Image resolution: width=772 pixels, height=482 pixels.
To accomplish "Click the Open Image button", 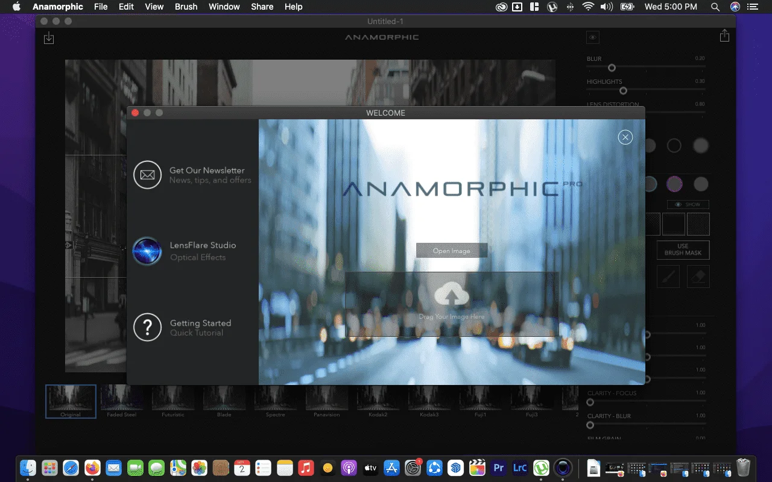I will coord(452,251).
